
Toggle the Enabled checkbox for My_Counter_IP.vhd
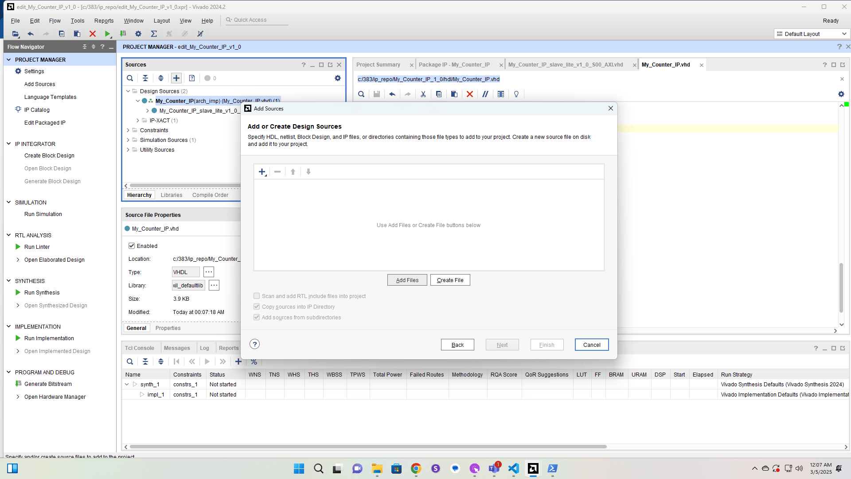click(x=132, y=246)
